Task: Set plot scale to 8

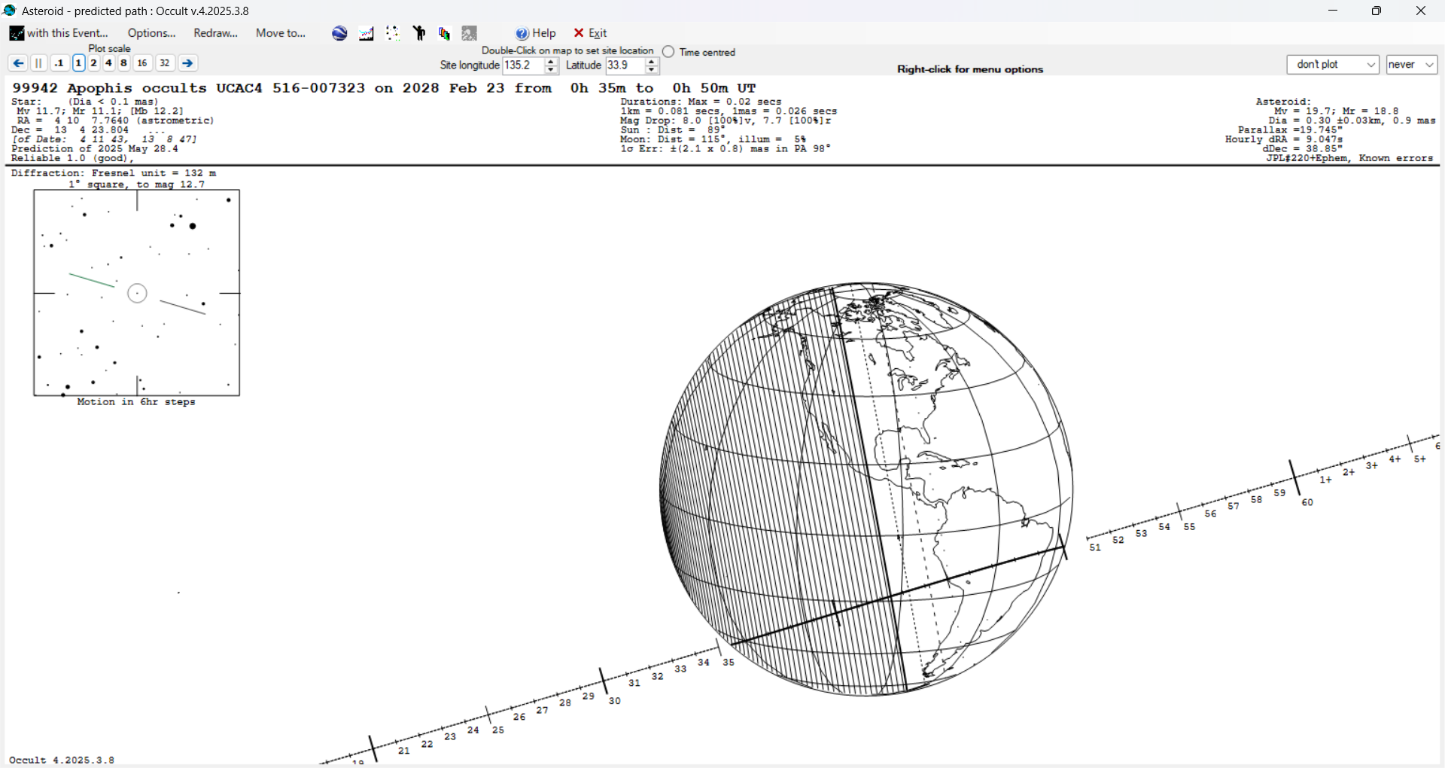Action: click(124, 63)
